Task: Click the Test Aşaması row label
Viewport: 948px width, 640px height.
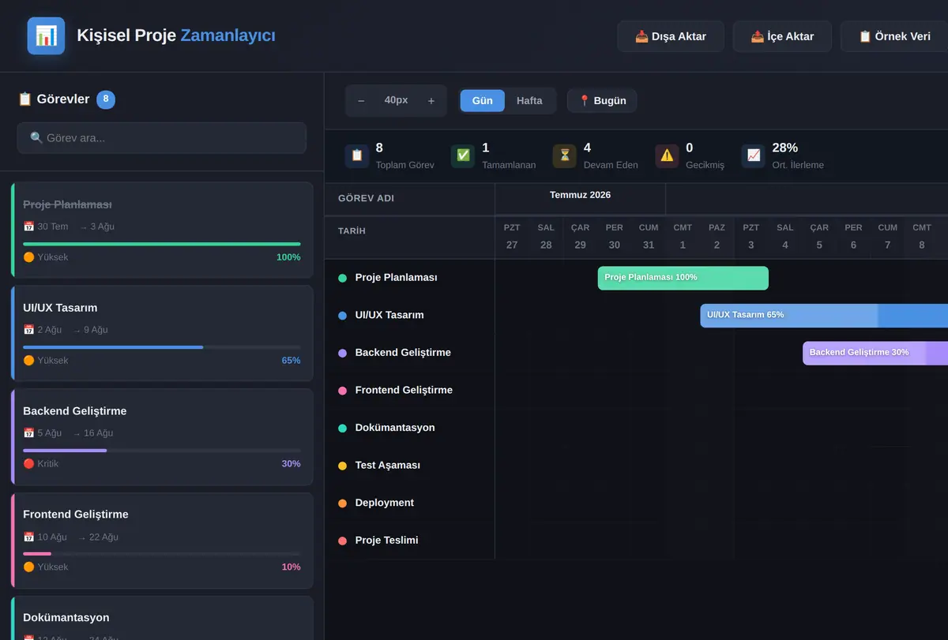Action: pyautogui.click(x=388, y=466)
